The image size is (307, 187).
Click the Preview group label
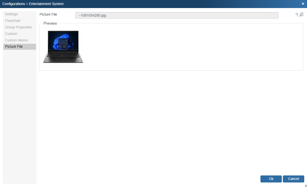[x=50, y=23]
